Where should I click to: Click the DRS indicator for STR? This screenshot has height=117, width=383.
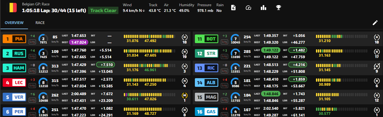224,56
